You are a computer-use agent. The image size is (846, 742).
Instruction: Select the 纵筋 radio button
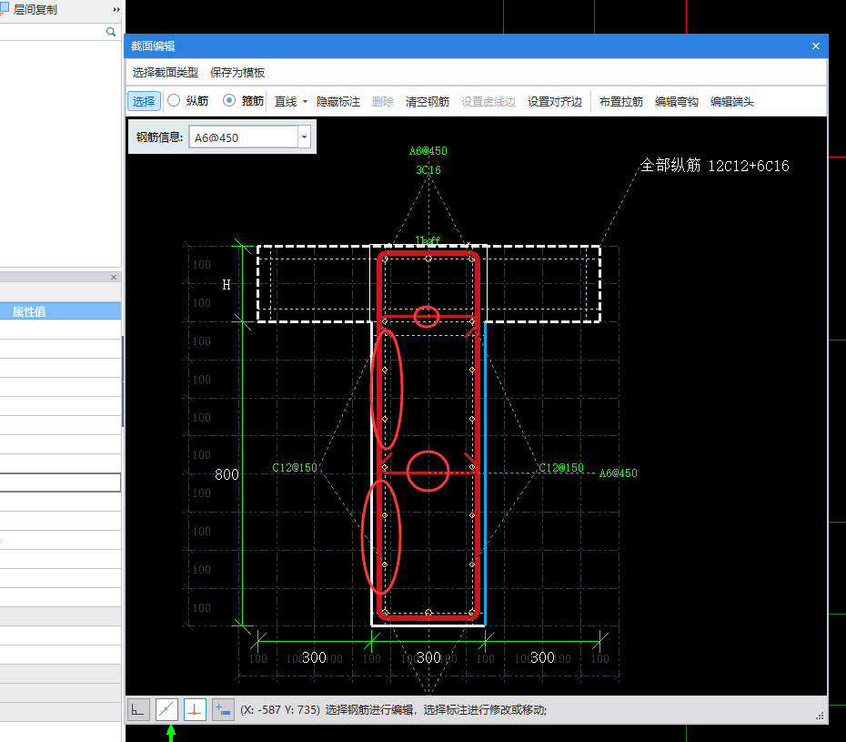pos(173,100)
